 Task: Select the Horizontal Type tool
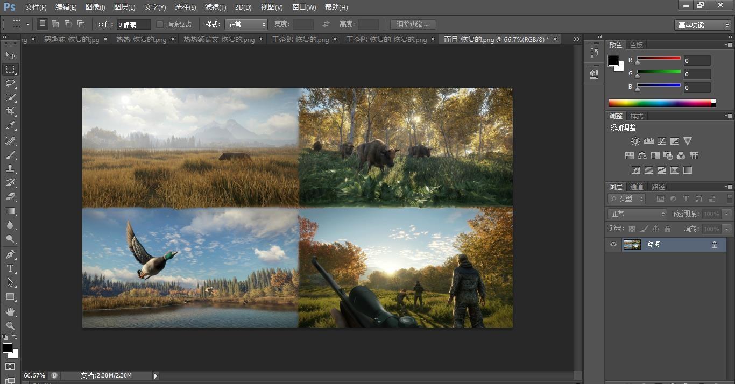[10, 268]
